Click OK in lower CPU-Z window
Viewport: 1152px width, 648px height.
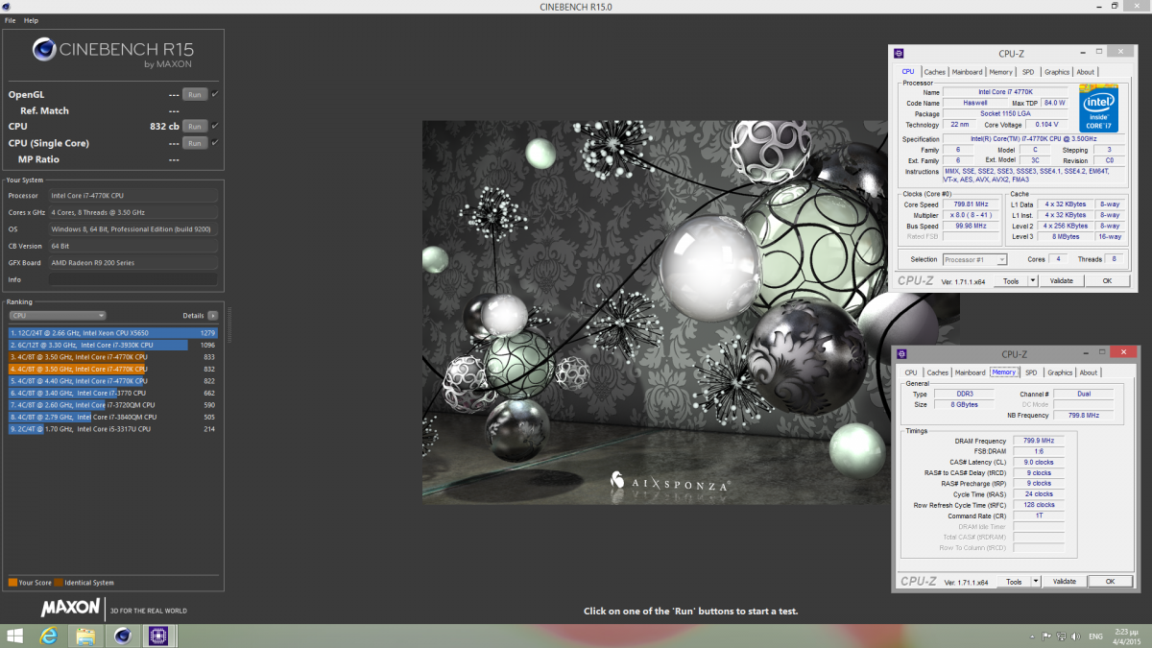point(1110,582)
